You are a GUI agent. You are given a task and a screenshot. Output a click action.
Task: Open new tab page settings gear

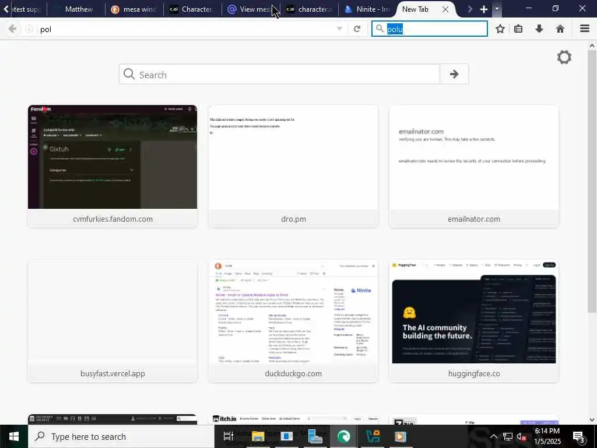click(564, 58)
